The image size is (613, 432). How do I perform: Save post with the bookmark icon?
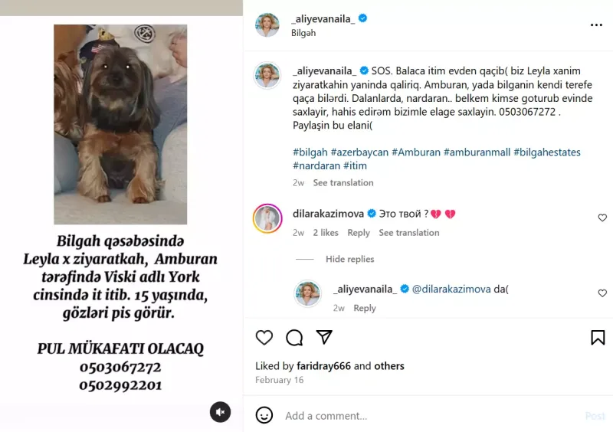pyautogui.click(x=598, y=337)
